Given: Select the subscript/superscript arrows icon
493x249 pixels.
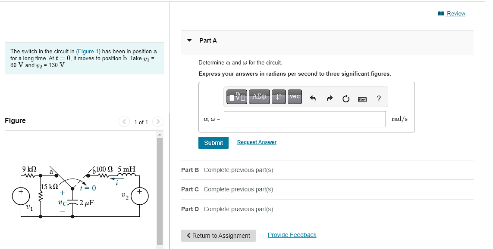Looking at the screenshot, I should (279, 97).
